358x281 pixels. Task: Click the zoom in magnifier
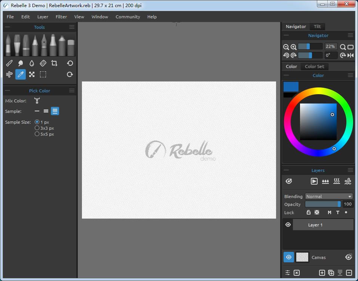294,47
